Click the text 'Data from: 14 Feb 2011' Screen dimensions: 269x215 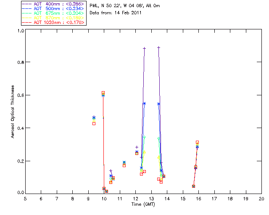tap(116, 13)
